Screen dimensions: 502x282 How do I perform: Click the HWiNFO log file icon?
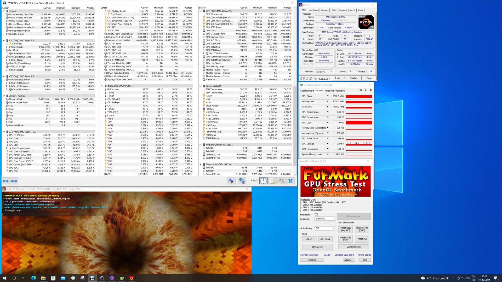pyautogui.click(x=272, y=181)
